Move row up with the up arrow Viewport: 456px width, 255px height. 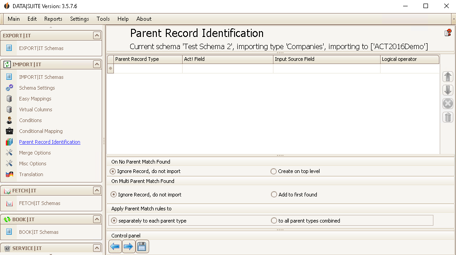click(448, 77)
